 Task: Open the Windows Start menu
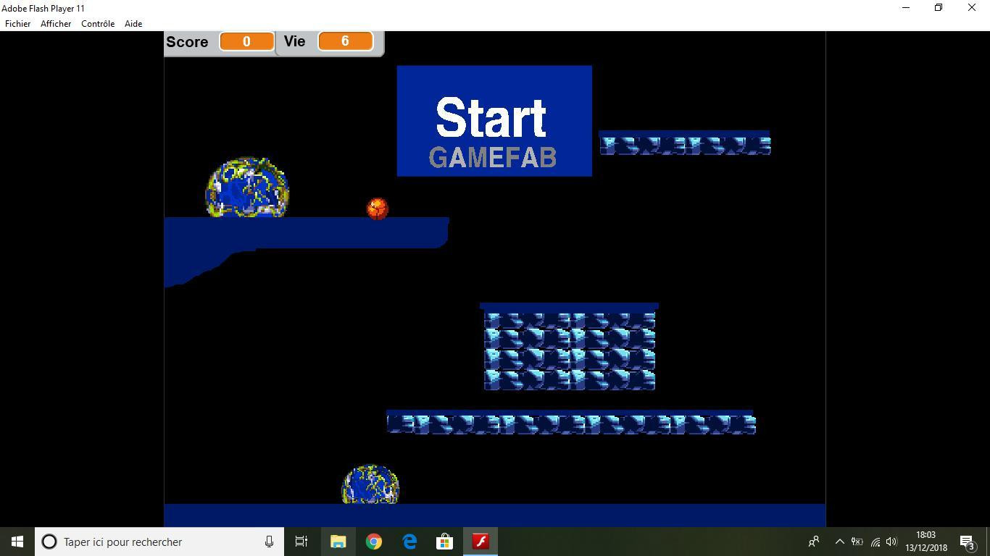(17, 542)
